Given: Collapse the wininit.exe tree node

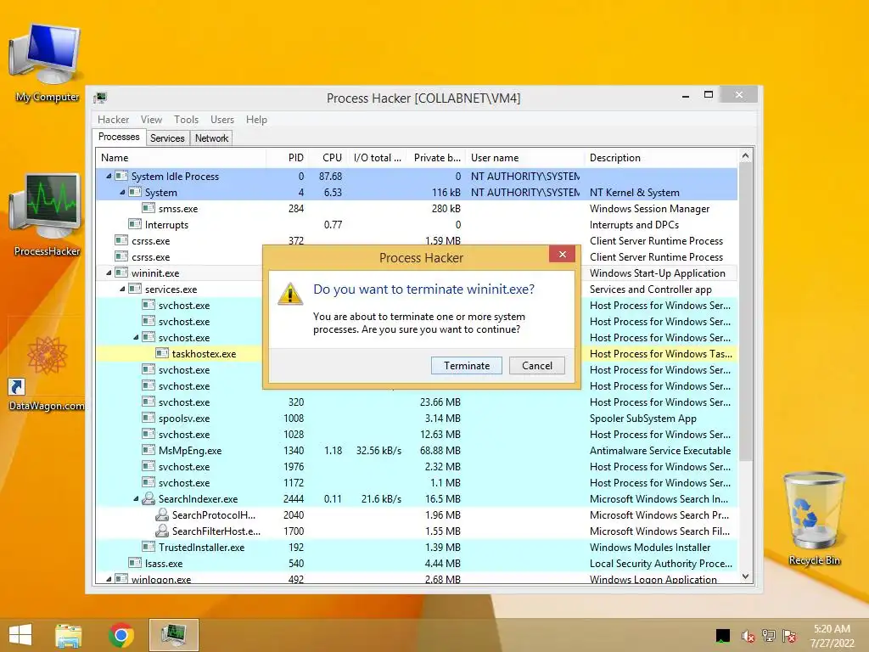Looking at the screenshot, I should tap(109, 273).
